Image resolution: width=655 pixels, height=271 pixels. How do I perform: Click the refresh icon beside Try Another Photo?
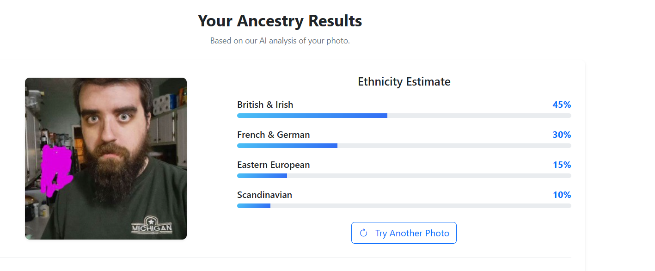pos(363,233)
